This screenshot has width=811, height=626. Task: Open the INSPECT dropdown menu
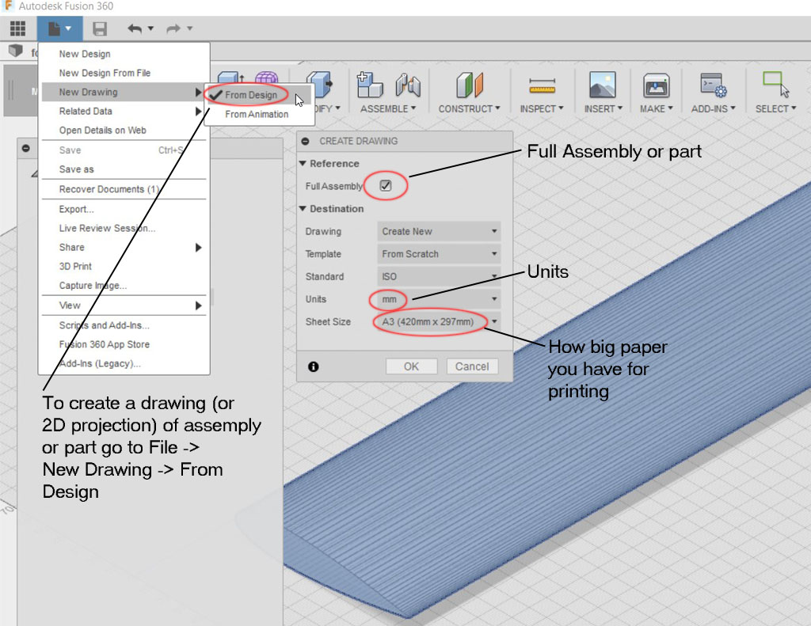[x=542, y=108]
